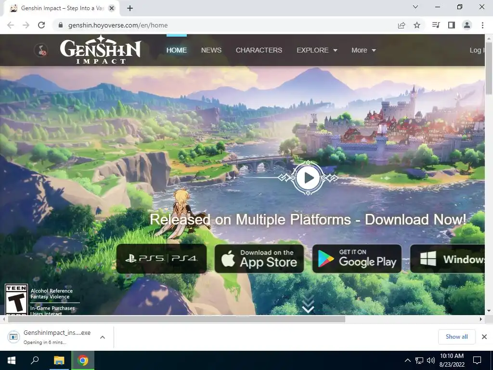
Task: View site info via the padlock icon
Action: click(61, 25)
